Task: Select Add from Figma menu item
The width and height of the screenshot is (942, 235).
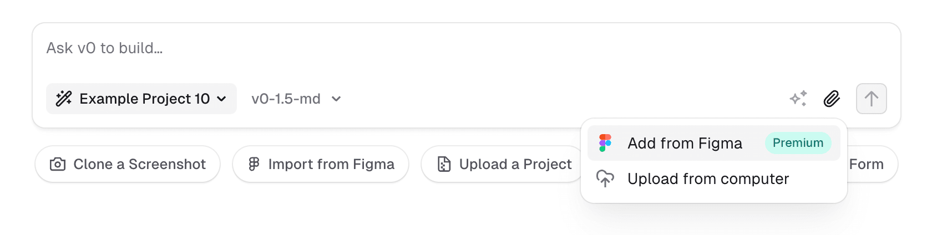Action: [685, 143]
